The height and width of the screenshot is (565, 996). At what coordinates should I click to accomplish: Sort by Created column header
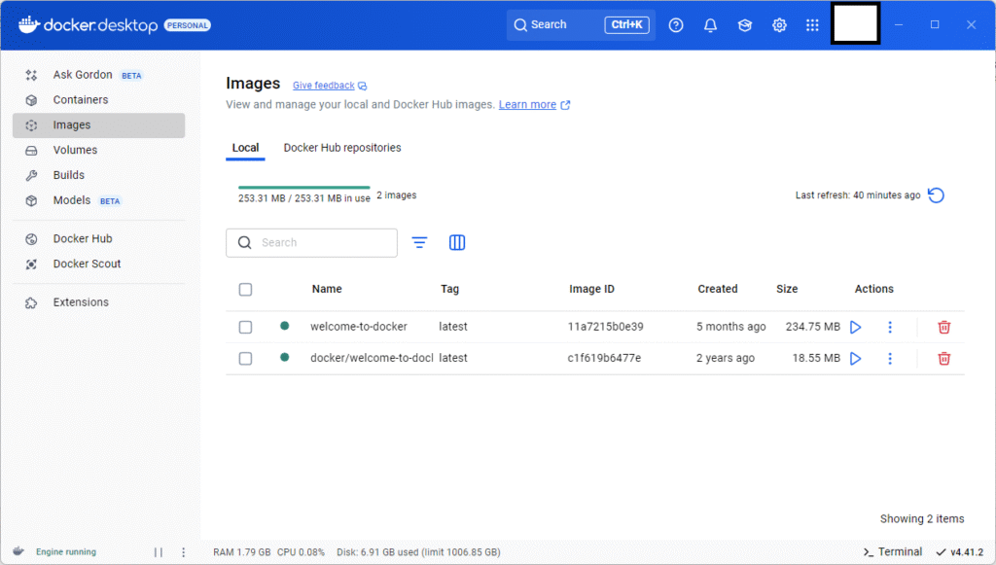(717, 290)
